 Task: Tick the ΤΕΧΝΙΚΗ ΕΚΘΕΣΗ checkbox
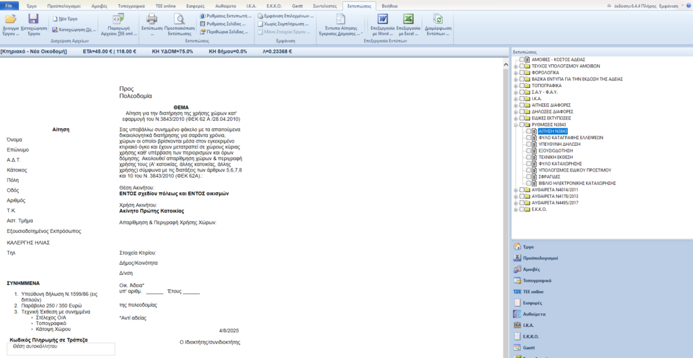(529, 157)
